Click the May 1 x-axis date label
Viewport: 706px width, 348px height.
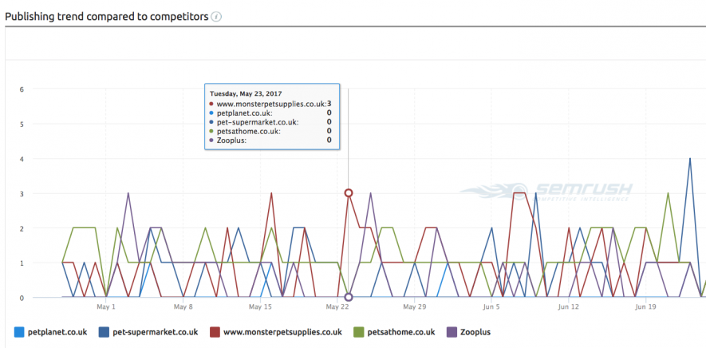click(106, 306)
